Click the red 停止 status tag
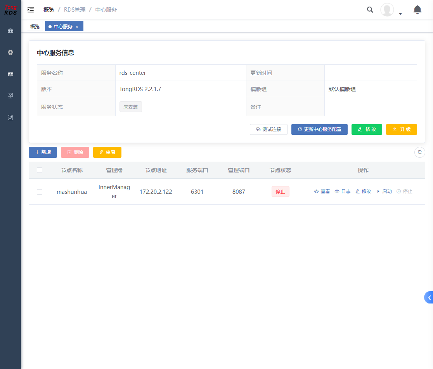 coord(280,191)
